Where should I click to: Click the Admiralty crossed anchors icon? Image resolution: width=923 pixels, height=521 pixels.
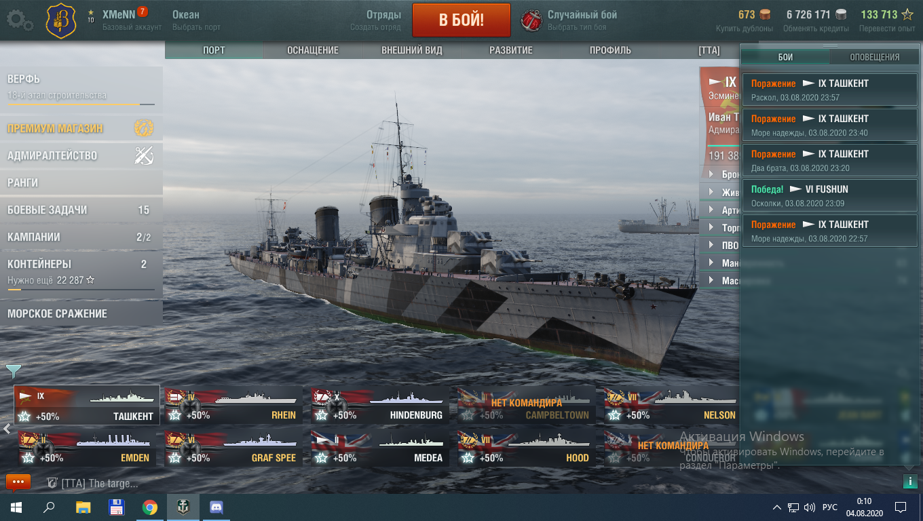144,155
